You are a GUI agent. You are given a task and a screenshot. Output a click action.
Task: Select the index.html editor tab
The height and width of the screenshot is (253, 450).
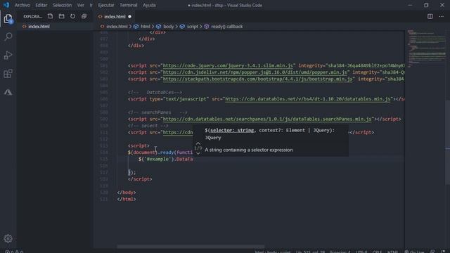coord(115,17)
